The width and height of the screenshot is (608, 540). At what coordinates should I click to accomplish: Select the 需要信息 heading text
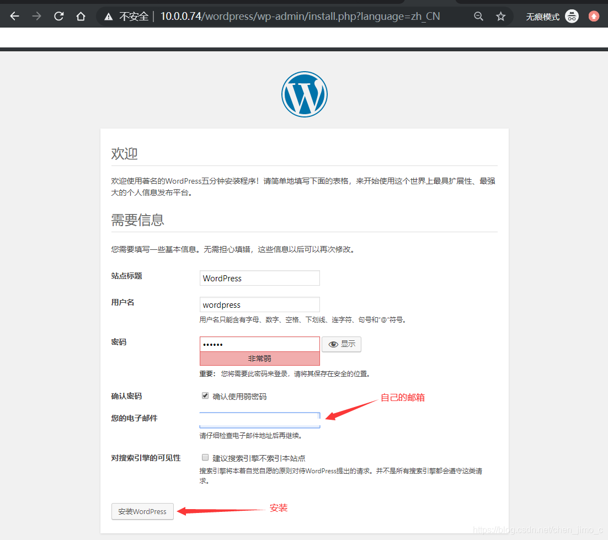[137, 220]
